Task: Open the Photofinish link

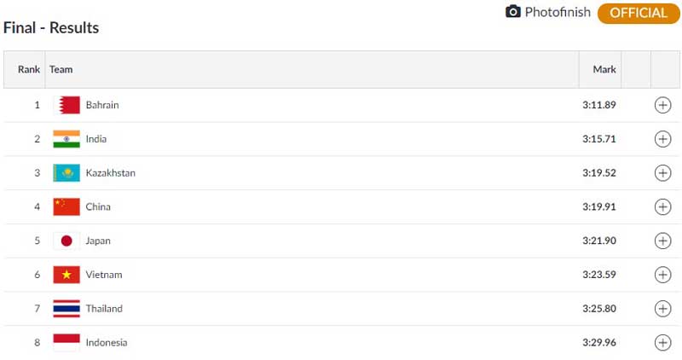Action: [x=558, y=12]
